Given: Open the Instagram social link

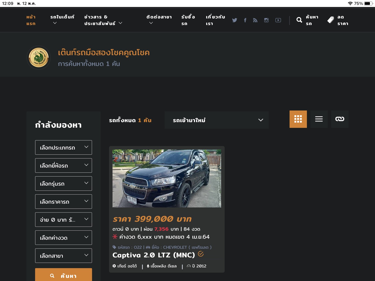Looking at the screenshot, I should click(266, 20).
